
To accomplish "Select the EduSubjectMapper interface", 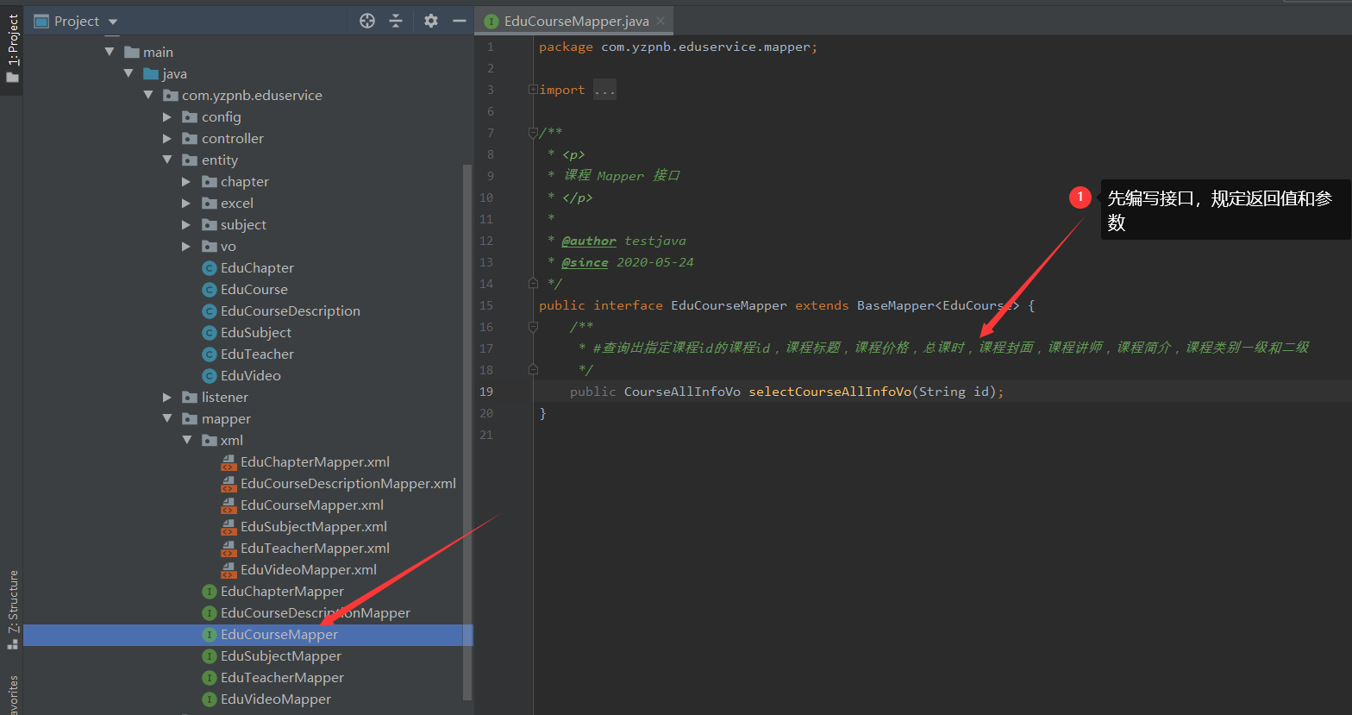I will pos(281,655).
